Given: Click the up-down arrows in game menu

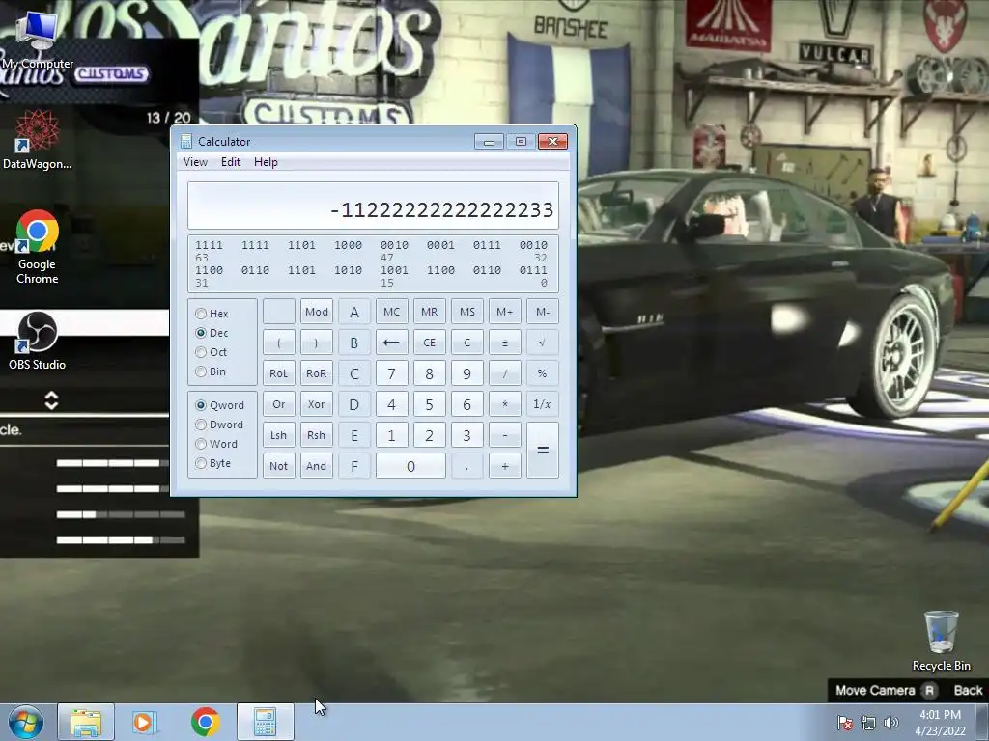Looking at the screenshot, I should coord(52,400).
